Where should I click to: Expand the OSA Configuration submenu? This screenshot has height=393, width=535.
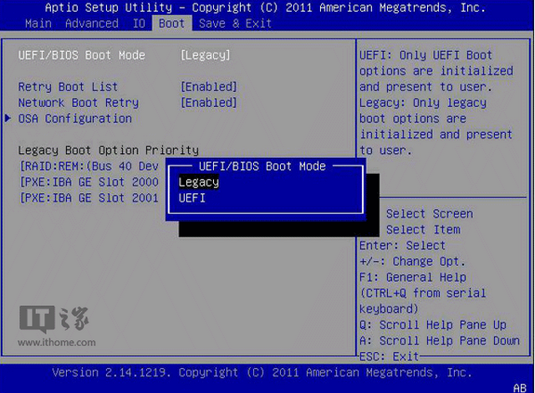tap(74, 119)
